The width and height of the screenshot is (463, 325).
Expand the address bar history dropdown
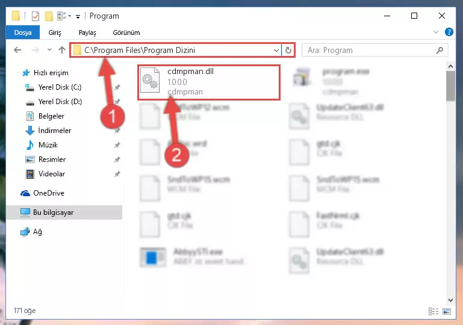tap(276, 51)
